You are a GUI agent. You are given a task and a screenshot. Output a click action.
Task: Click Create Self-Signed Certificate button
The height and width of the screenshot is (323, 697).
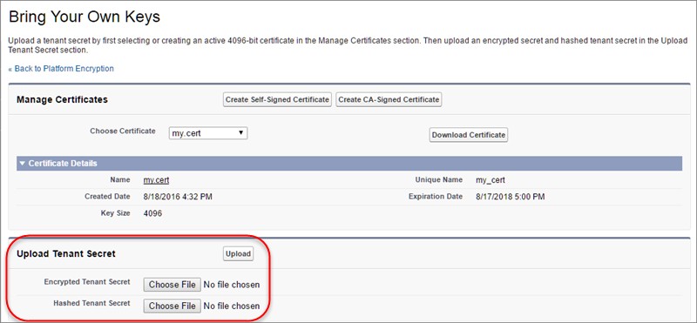point(277,99)
